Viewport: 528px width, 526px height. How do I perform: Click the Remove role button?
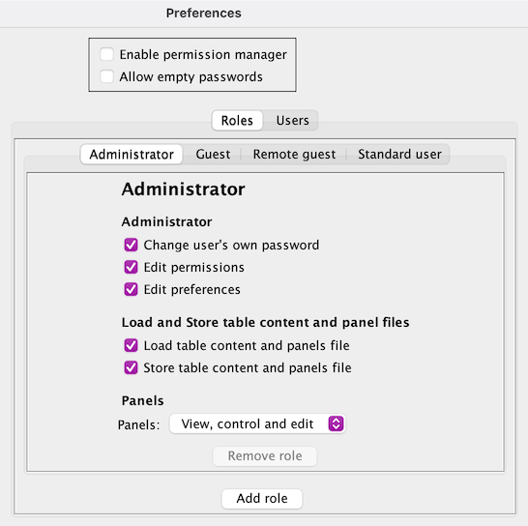coord(265,456)
